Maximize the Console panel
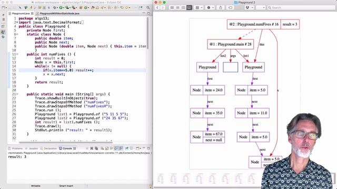337x189 pixels. [148, 148]
